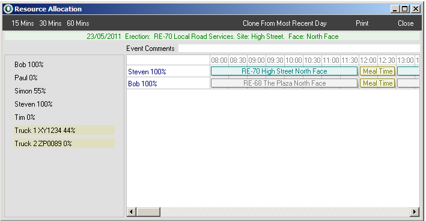Select Bob 100% in the resource list
Image resolution: width=426 pixels, height=221 pixels.
pos(29,65)
